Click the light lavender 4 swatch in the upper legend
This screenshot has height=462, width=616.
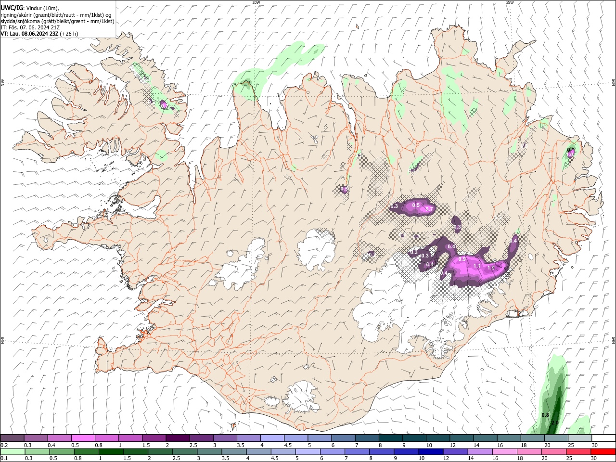tap(272, 438)
